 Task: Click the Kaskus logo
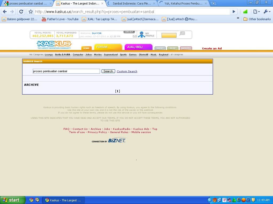[54, 45]
